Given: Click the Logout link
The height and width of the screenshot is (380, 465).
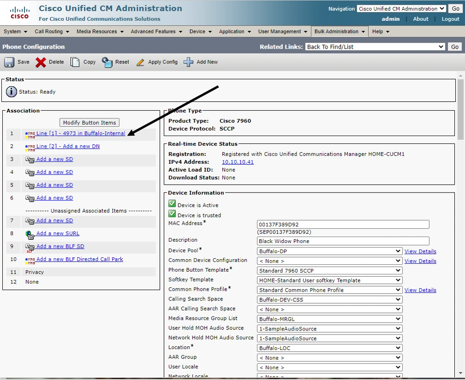Looking at the screenshot, I should [450, 19].
